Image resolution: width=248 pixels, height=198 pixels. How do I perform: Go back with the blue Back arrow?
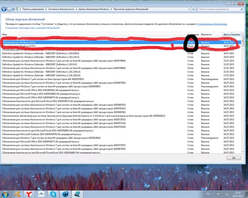pyautogui.click(x=4, y=9)
